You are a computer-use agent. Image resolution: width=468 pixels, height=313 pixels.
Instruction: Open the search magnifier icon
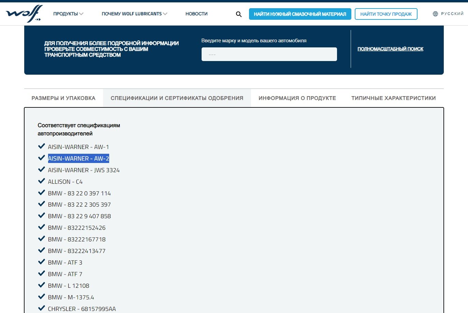239,14
